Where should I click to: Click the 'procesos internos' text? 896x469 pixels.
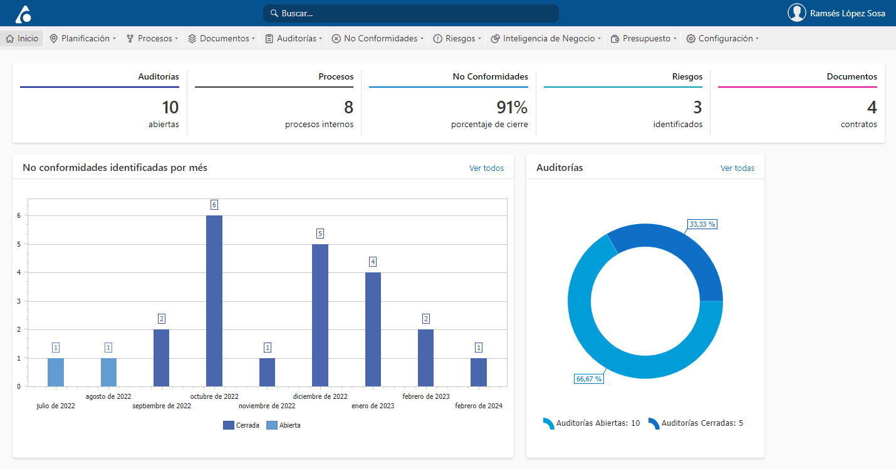319,125
